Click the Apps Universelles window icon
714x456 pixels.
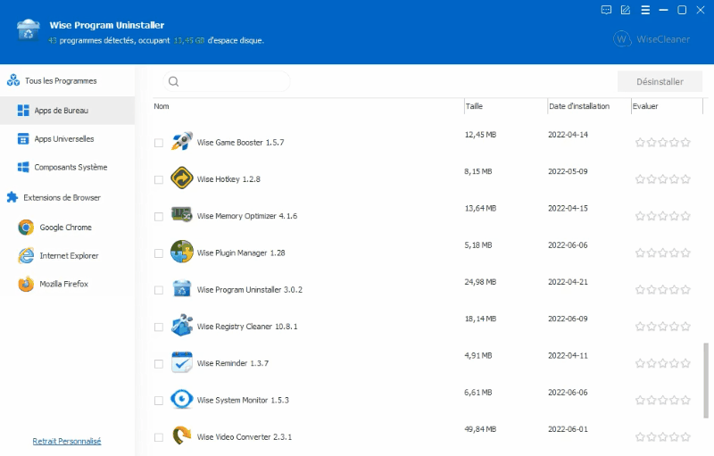(x=23, y=139)
